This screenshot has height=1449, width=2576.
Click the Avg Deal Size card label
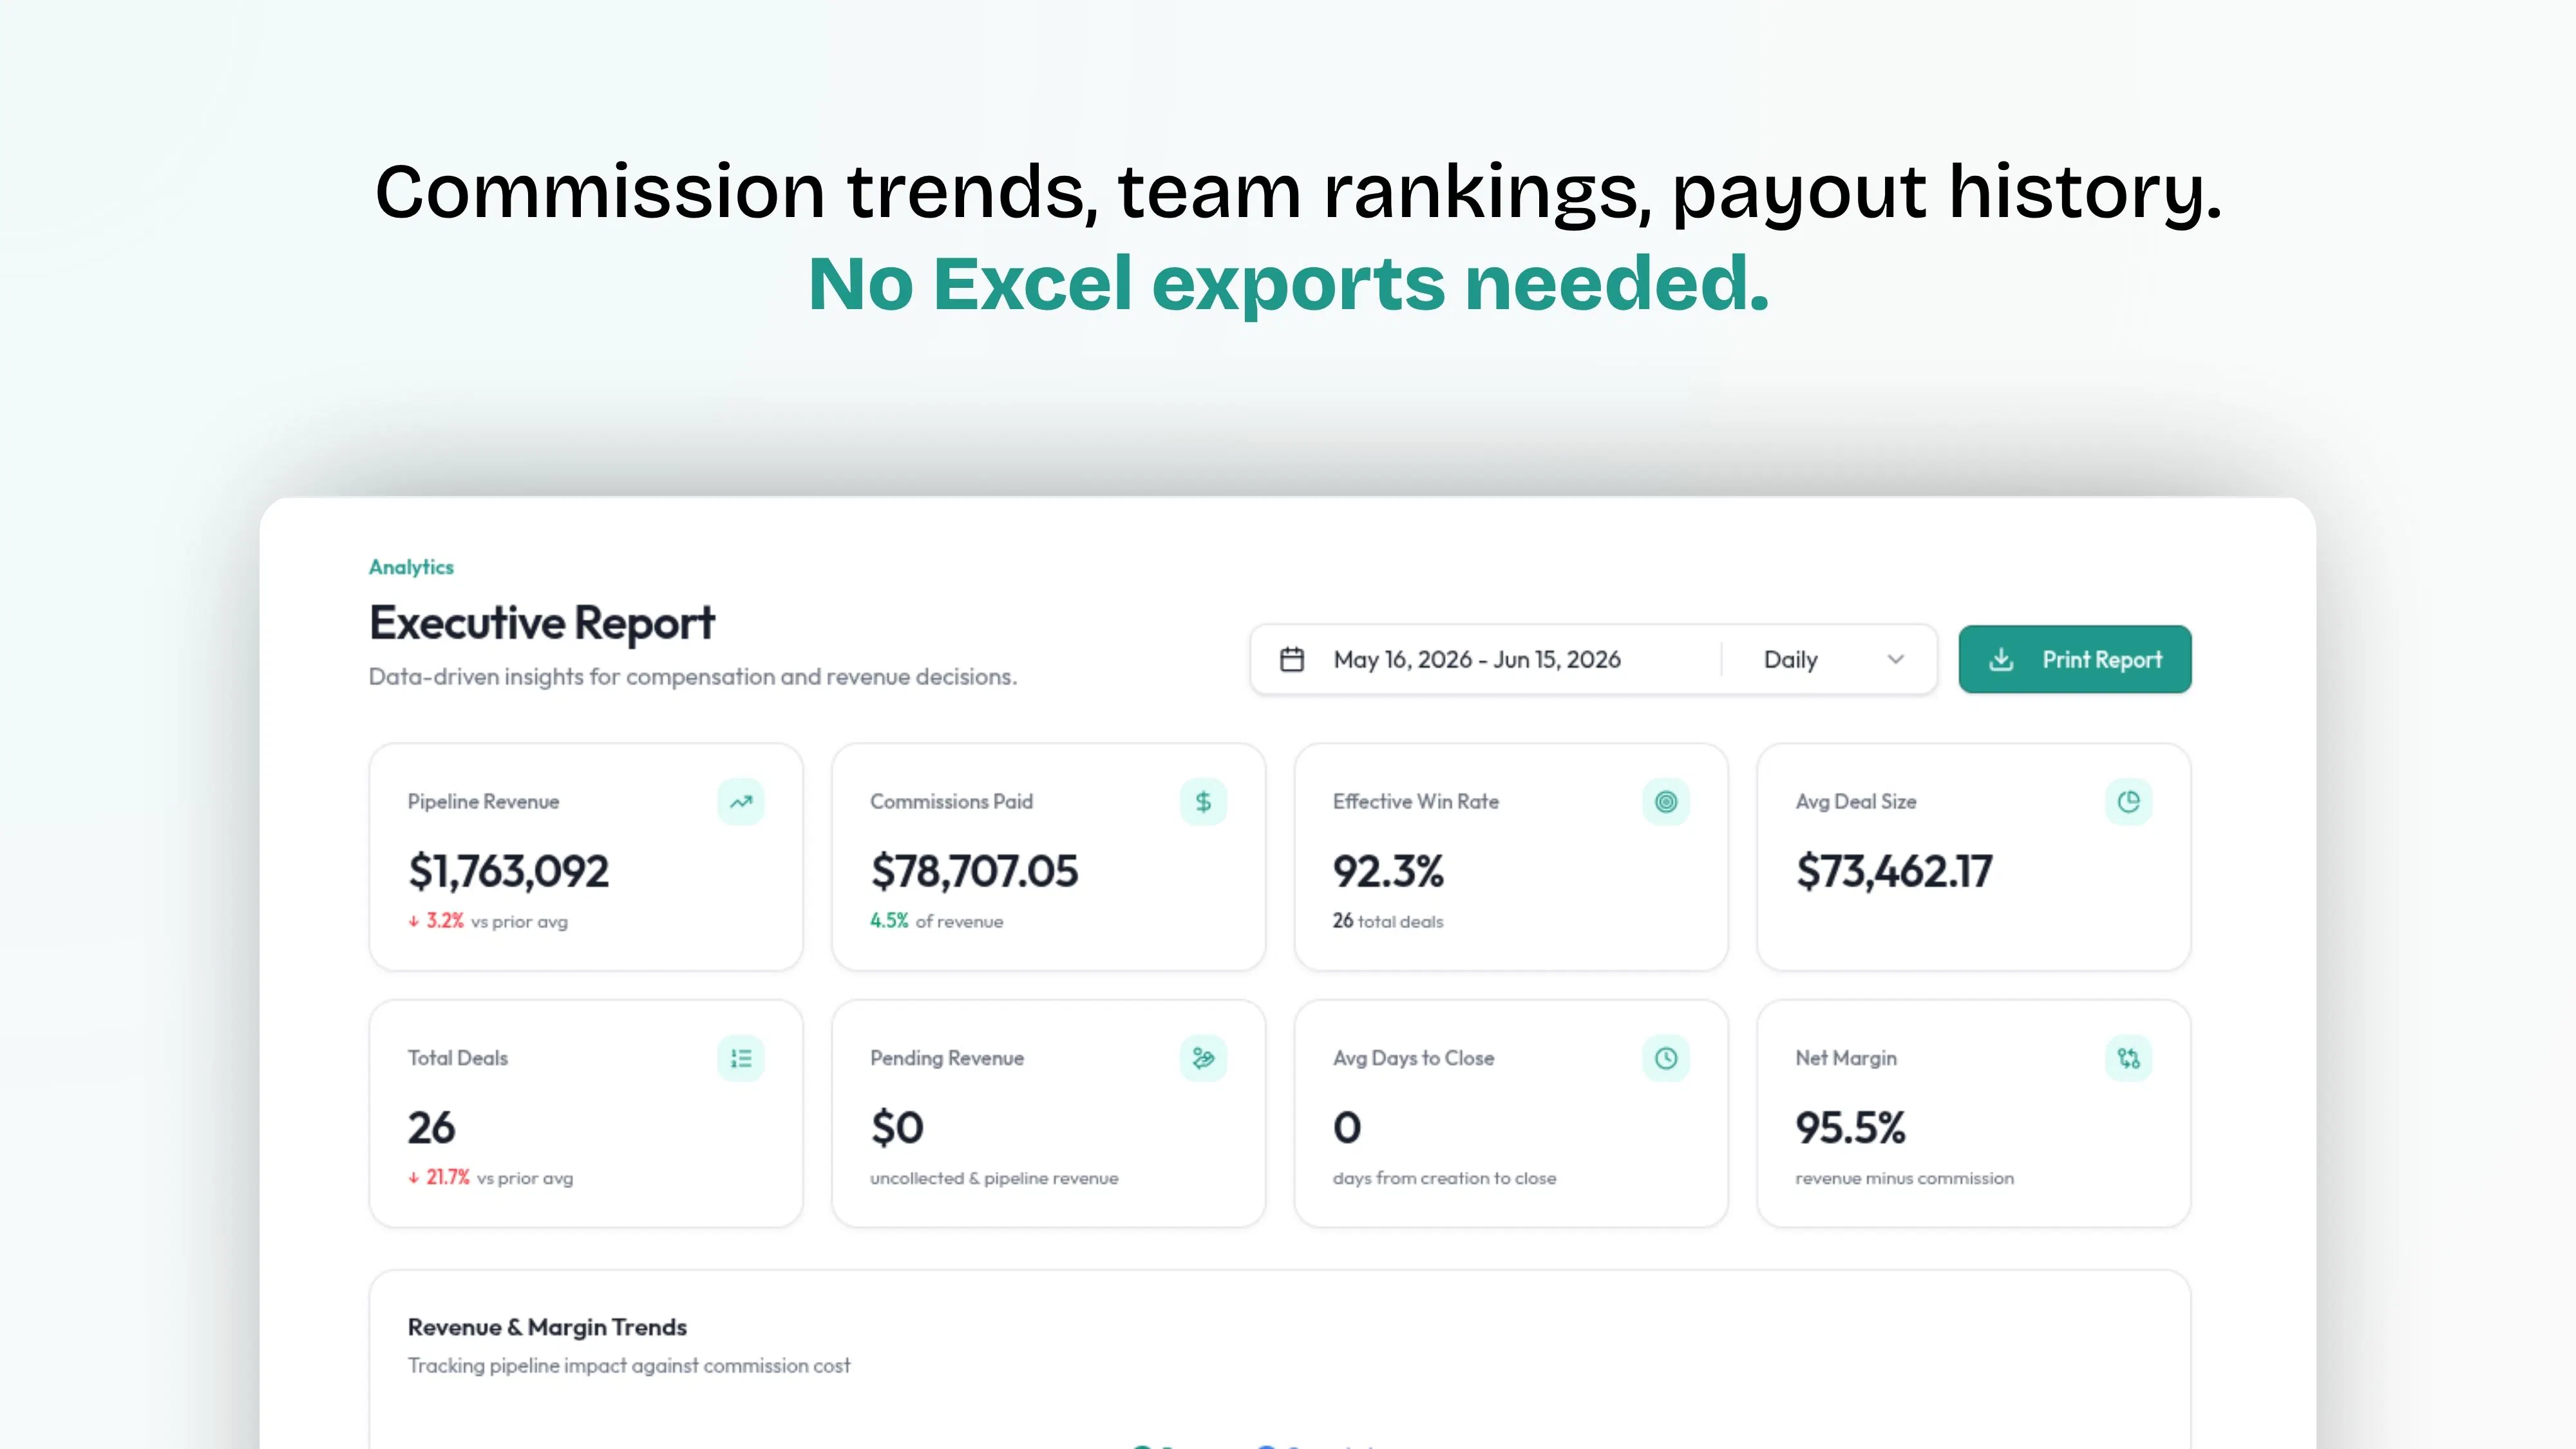[x=1855, y=801]
